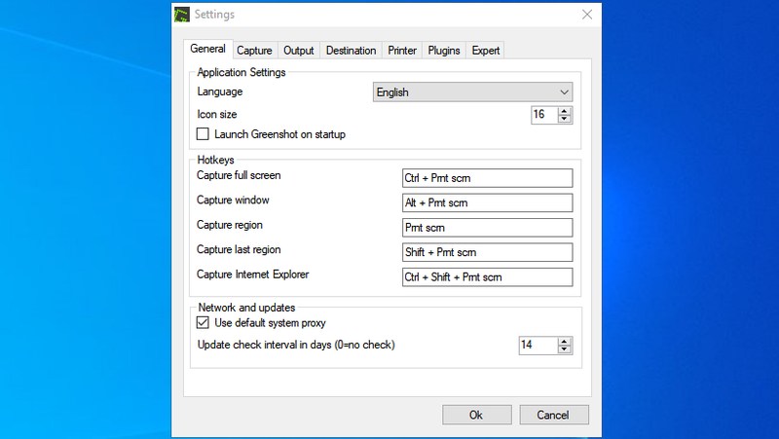
Task: Increase update check interval days
Action: coord(565,342)
